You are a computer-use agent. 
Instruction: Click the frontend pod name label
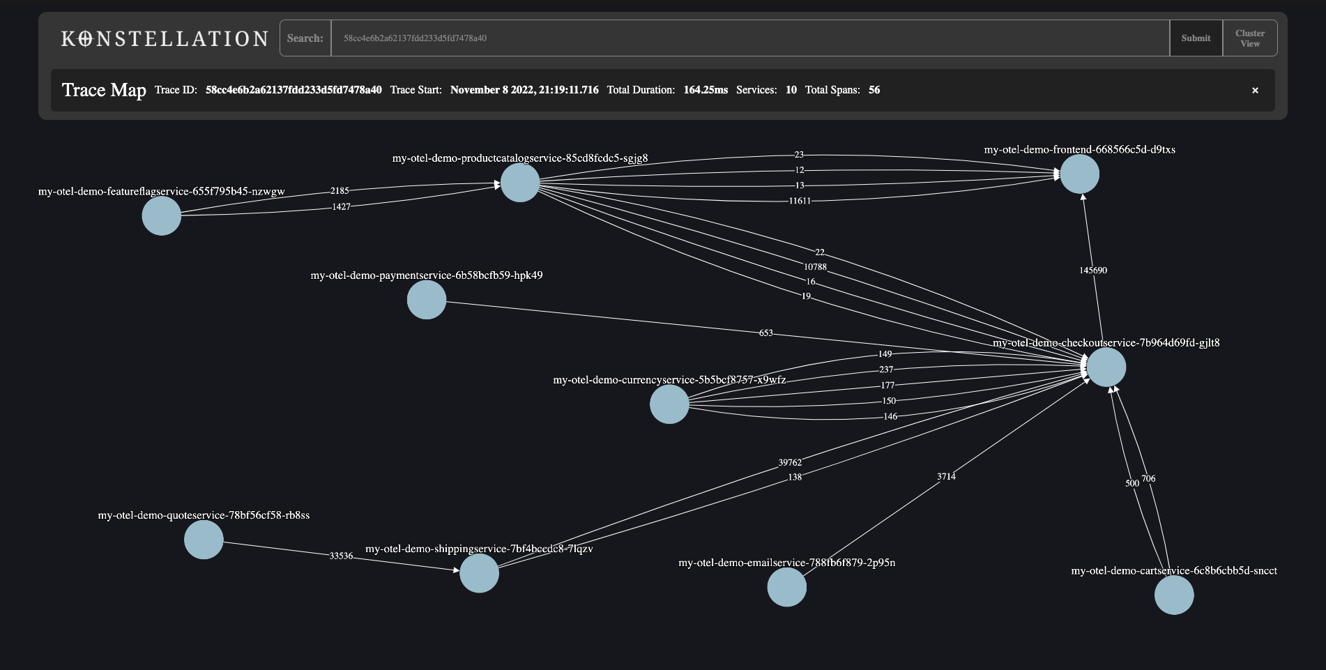[1079, 150]
